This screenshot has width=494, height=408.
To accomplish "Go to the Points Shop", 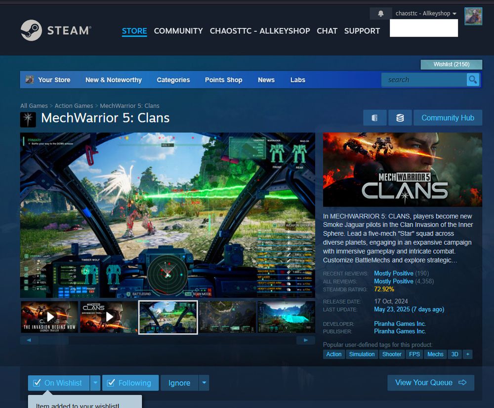I will (224, 80).
